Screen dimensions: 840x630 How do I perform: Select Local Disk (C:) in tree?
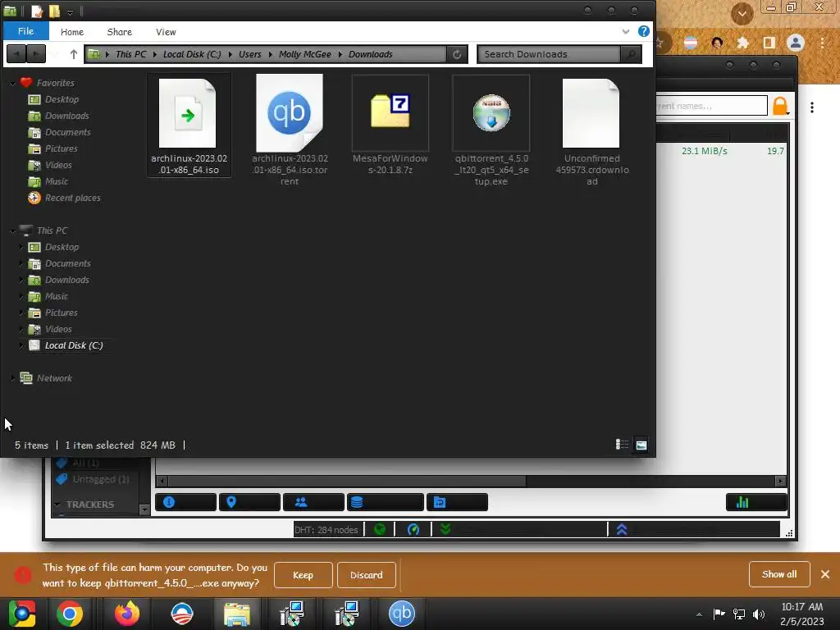pos(73,345)
